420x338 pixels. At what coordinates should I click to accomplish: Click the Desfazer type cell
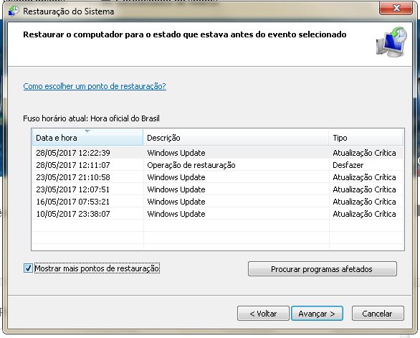pos(348,165)
